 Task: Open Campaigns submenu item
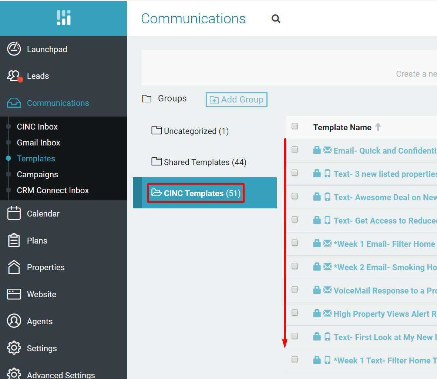[37, 174]
